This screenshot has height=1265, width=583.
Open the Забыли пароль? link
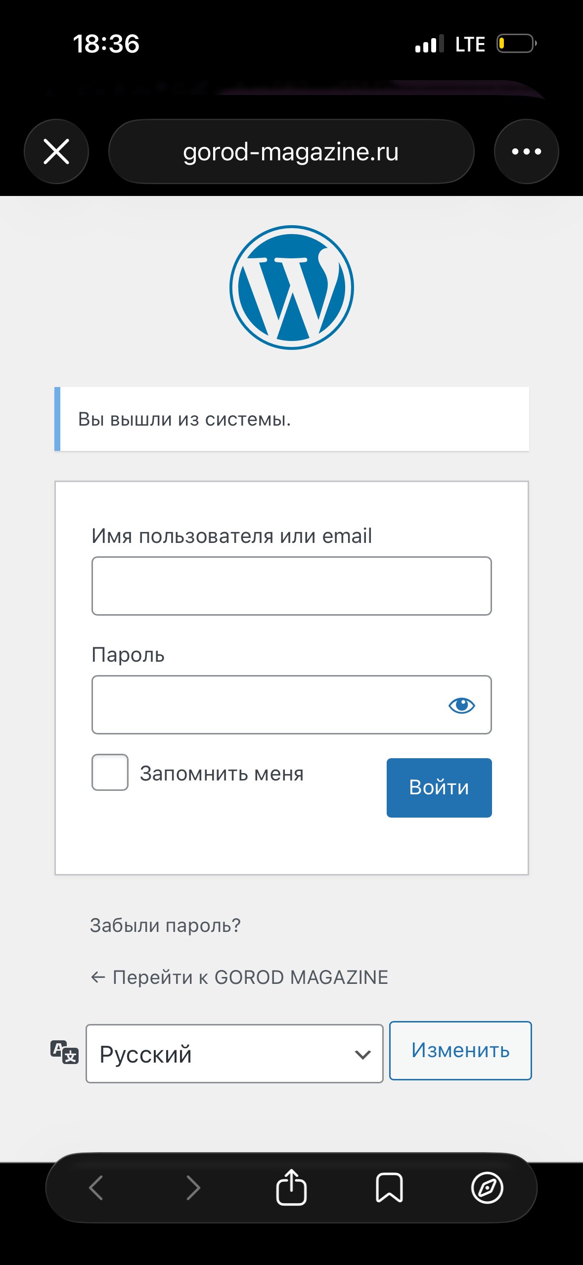point(165,925)
